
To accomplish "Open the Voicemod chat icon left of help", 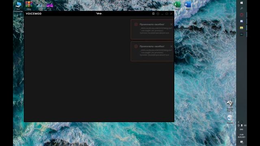I will point(154,13).
